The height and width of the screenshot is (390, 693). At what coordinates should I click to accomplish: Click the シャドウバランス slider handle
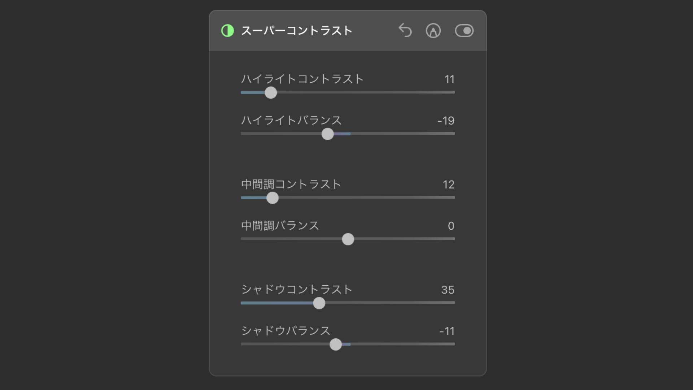(x=336, y=344)
